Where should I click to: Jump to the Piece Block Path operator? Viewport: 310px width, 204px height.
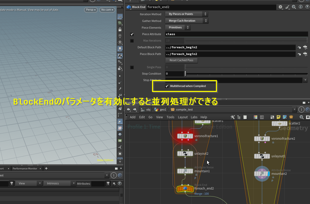pyautogui.click(x=299, y=54)
